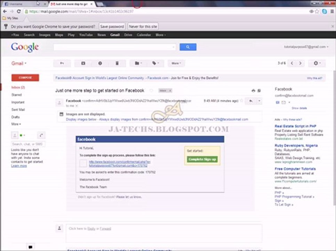Click Never for this site
This screenshot has height=251, width=336.
(143, 26)
